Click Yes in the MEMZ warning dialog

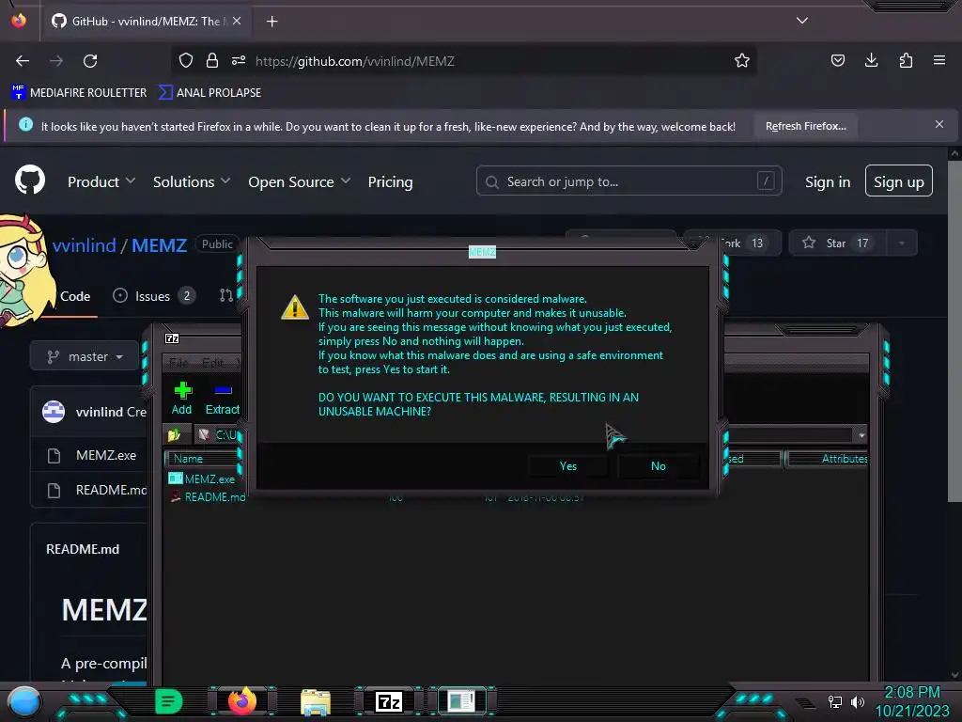(568, 466)
